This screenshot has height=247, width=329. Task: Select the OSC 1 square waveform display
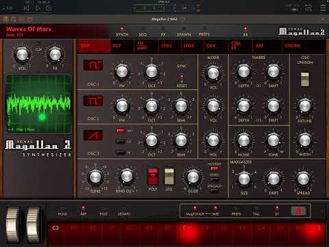[x=93, y=65]
